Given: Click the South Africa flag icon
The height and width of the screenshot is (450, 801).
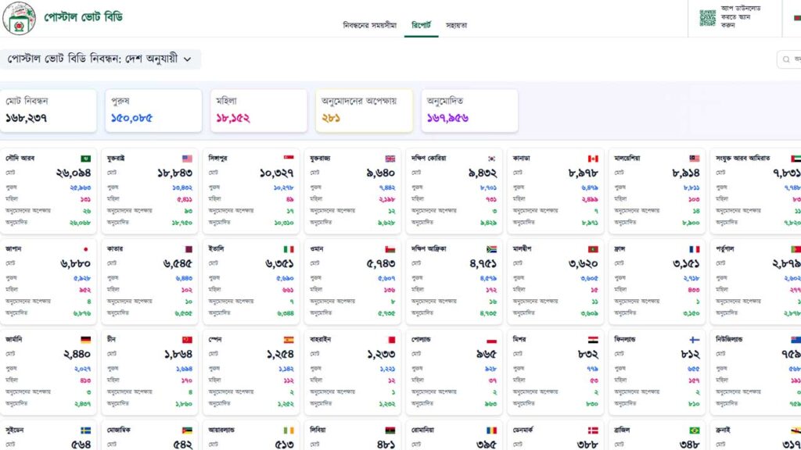Looking at the screenshot, I should click(491, 249).
